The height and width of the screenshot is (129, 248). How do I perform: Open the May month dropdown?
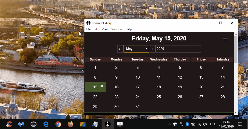click(x=136, y=49)
